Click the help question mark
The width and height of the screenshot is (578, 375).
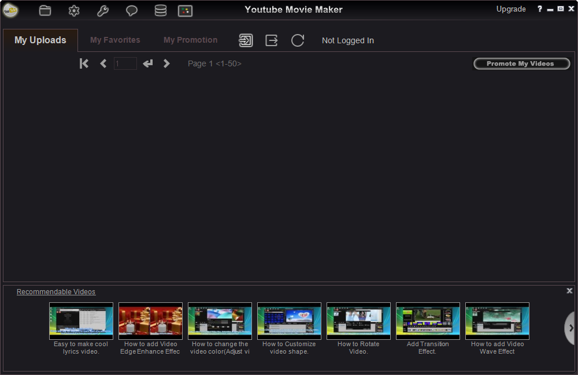click(x=540, y=9)
